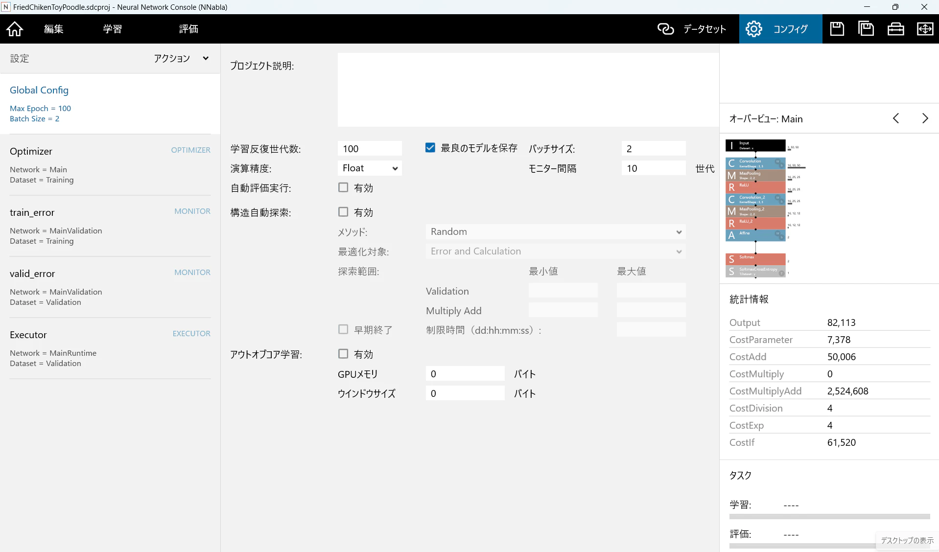Open the メソッド Random dropdown
The height and width of the screenshot is (552, 939).
(x=556, y=231)
